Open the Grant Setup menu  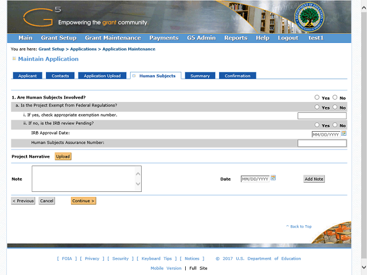click(x=58, y=38)
